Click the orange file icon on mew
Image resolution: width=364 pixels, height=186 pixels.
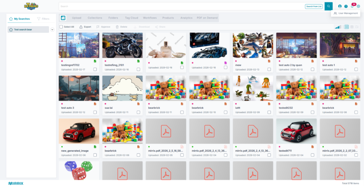point(269,61)
